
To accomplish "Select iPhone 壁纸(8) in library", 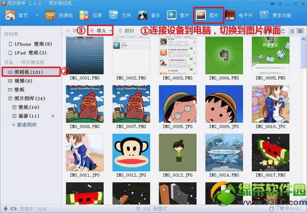I will point(31,44).
